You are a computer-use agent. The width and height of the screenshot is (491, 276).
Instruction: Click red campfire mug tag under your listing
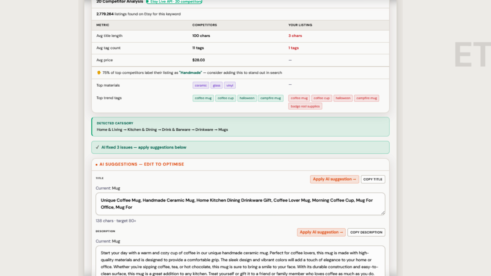click(x=367, y=98)
